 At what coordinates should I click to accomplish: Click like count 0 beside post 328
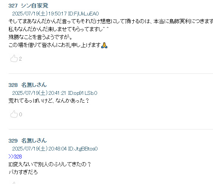(x=20, y=114)
